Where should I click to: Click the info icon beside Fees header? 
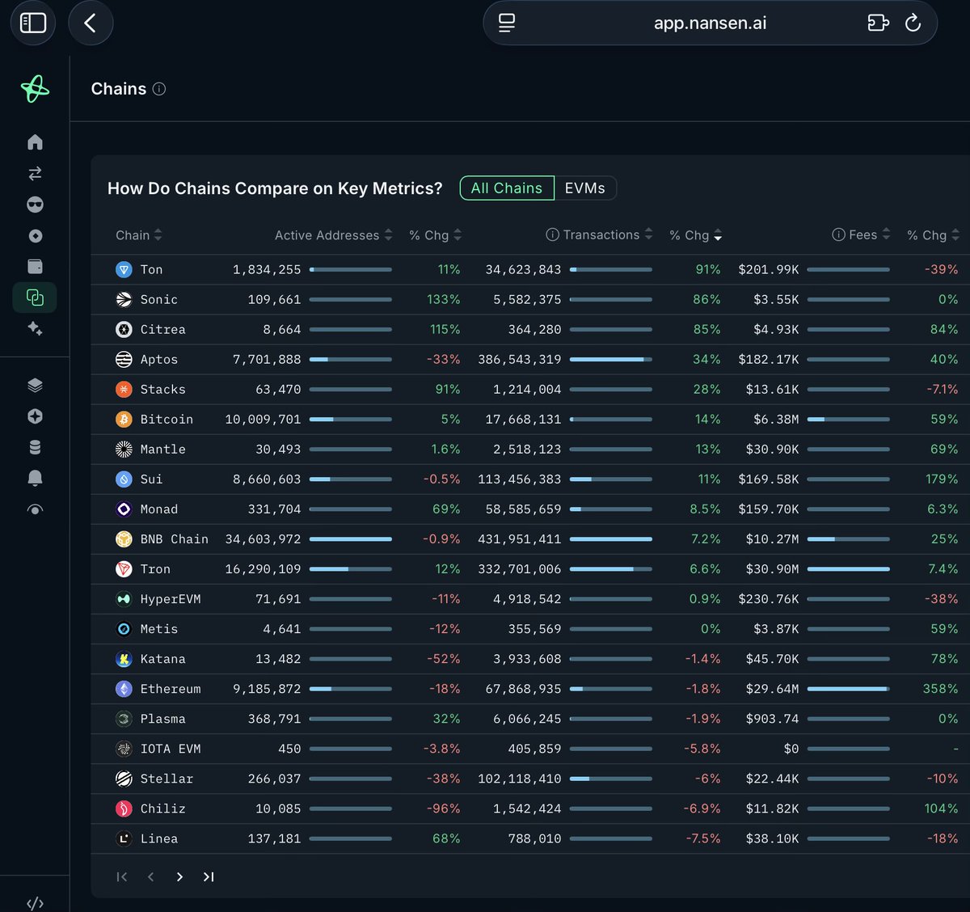838,234
